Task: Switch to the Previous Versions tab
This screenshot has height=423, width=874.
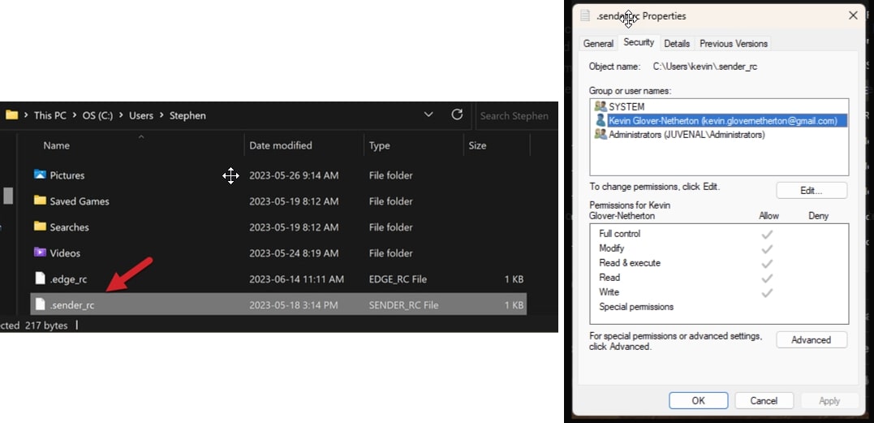Action: click(734, 44)
